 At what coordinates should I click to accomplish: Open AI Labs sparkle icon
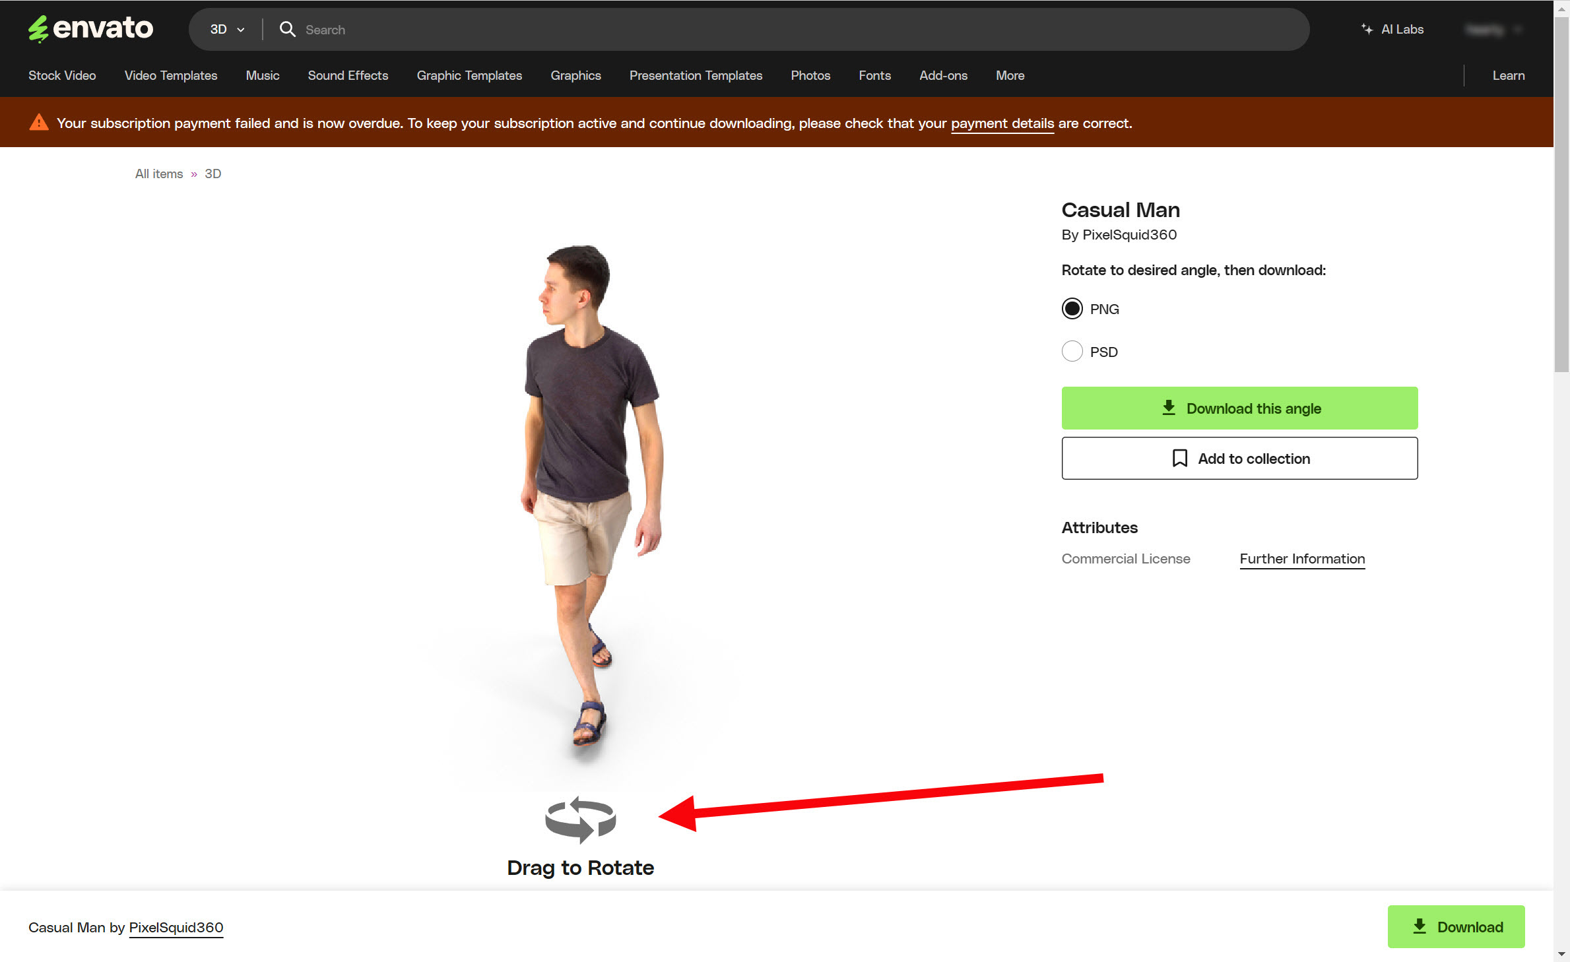tap(1366, 29)
